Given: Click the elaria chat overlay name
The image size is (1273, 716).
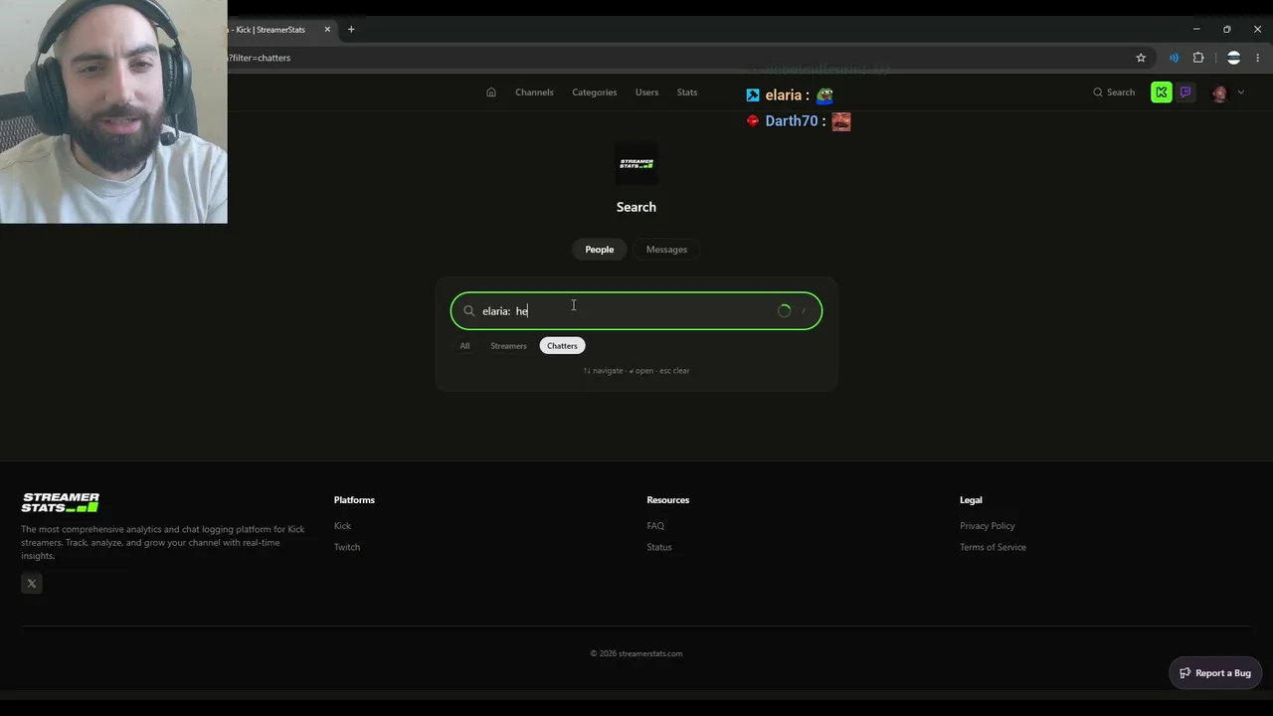Looking at the screenshot, I should (783, 95).
